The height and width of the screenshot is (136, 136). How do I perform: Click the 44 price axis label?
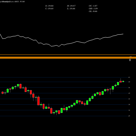tap(129, 99)
